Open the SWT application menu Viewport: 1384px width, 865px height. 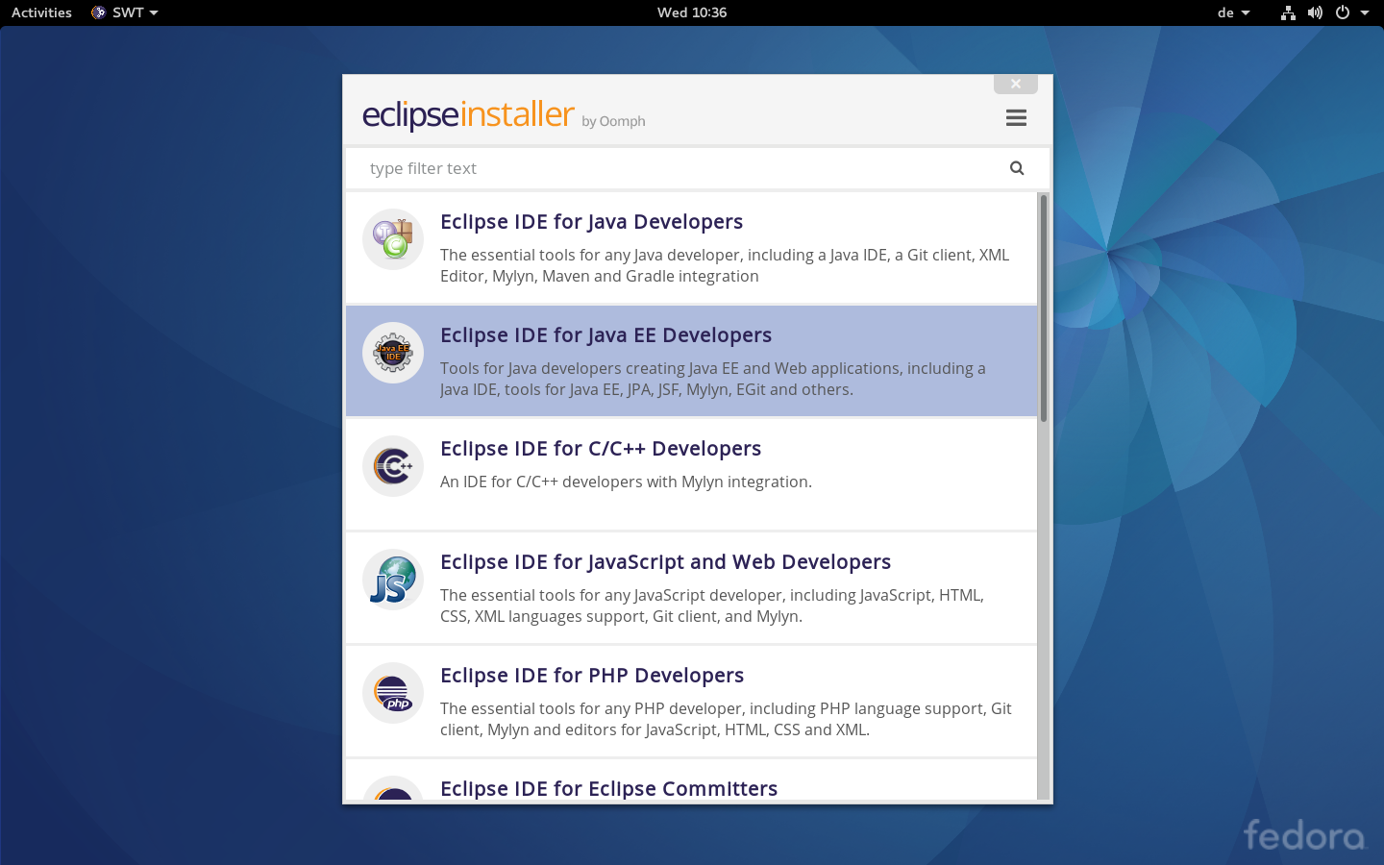[123, 12]
